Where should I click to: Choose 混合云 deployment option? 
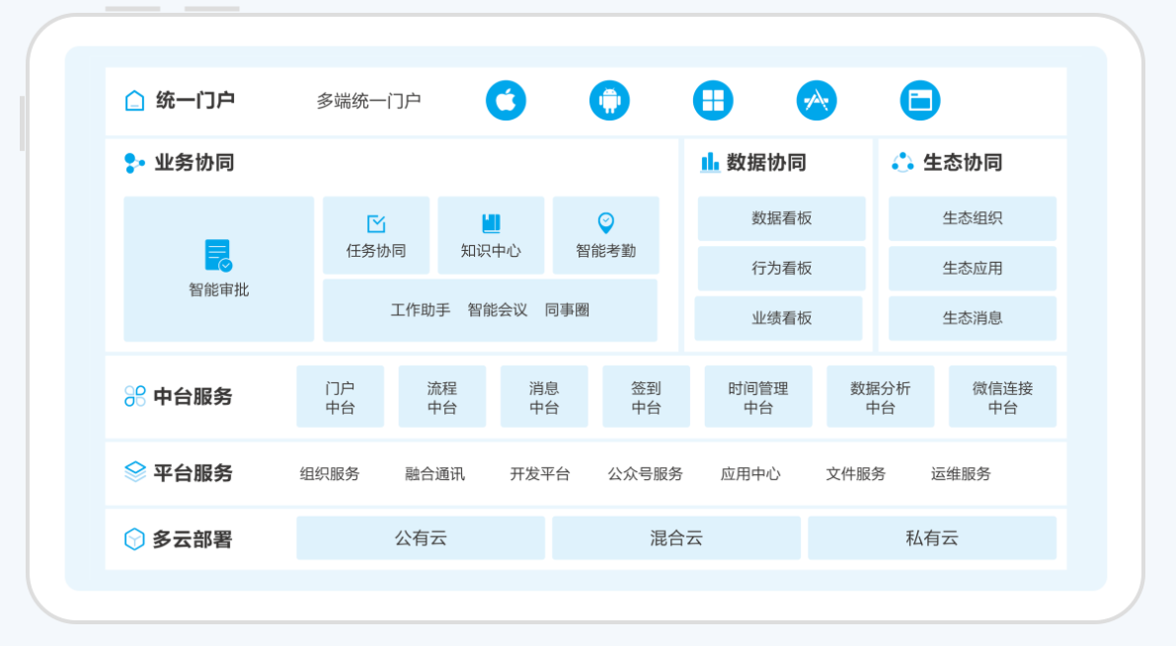(675, 537)
